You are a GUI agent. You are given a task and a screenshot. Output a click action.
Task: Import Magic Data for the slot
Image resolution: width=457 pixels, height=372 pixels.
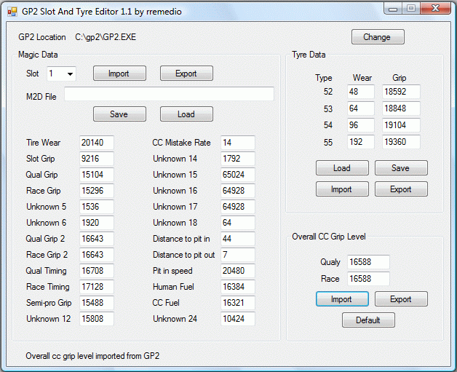point(119,74)
